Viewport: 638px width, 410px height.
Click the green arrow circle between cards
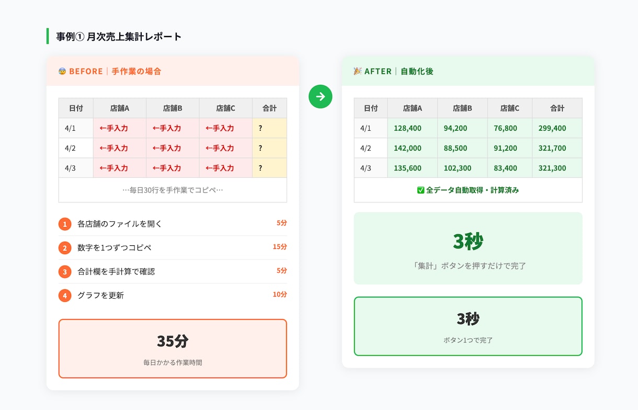(321, 97)
